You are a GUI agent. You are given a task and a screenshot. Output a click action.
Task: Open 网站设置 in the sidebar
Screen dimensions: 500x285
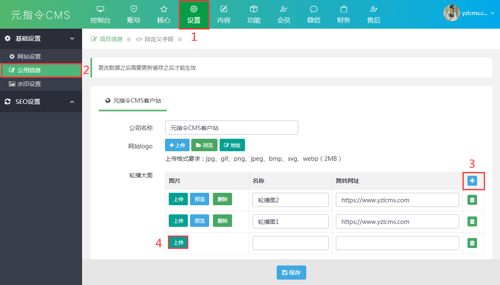tap(41, 57)
